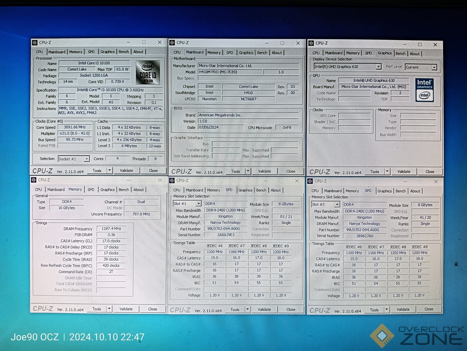
Task: Expand Tools arrow in the Graphics window
Action: pos(387,171)
